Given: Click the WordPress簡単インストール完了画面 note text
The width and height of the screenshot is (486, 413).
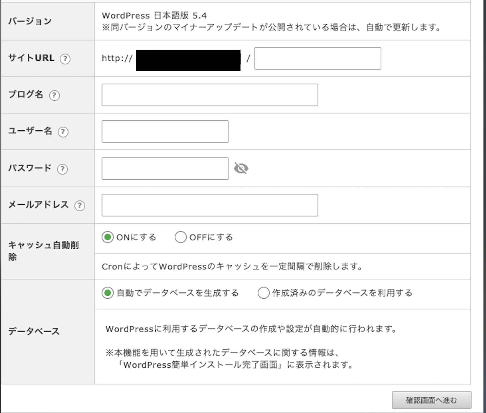Looking at the screenshot, I should click(x=236, y=365).
